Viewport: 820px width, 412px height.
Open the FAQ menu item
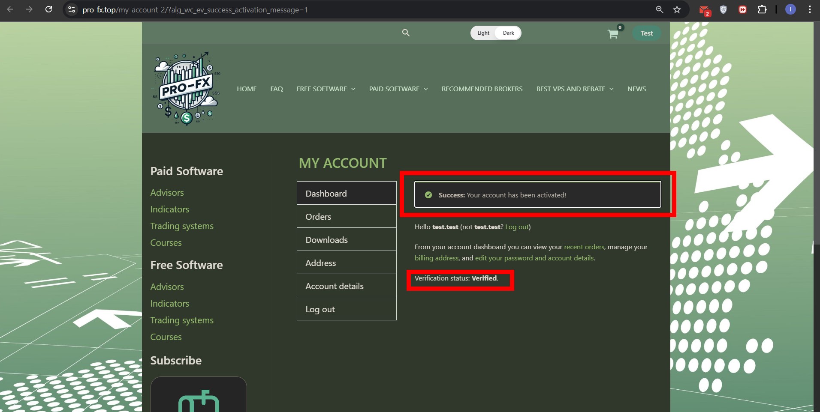[x=277, y=89]
